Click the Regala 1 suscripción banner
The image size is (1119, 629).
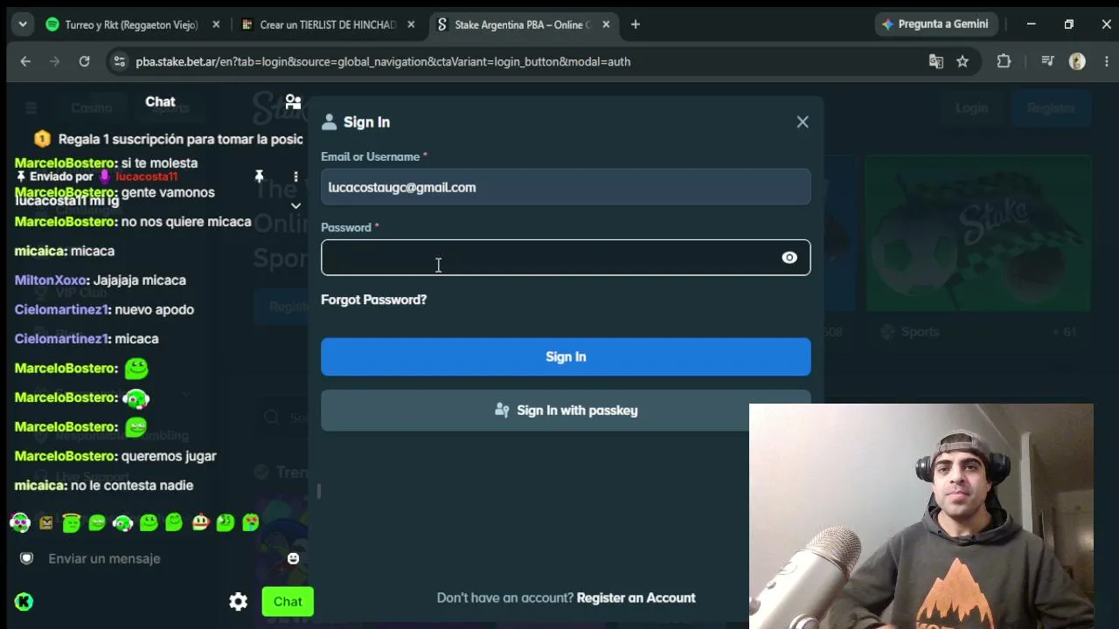[x=168, y=139]
